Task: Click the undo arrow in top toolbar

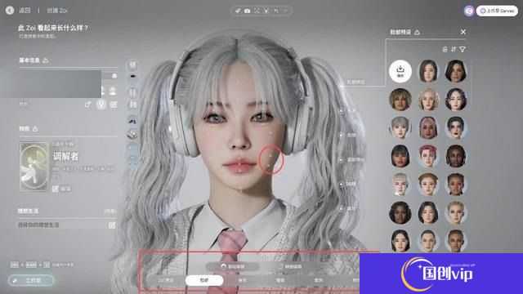Action: [x=276, y=11]
